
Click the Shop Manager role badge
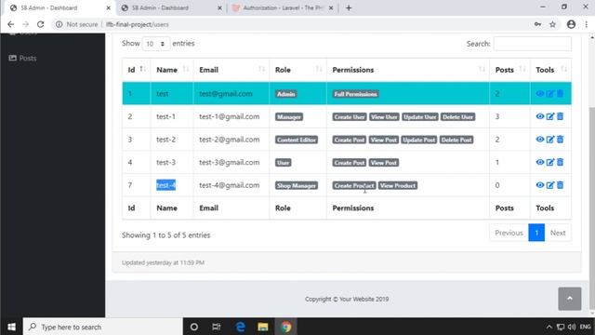point(297,185)
